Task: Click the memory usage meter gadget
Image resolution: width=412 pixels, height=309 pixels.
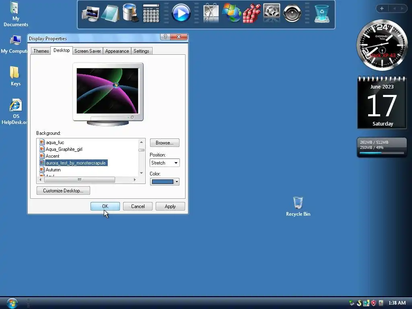Action: [382, 147]
